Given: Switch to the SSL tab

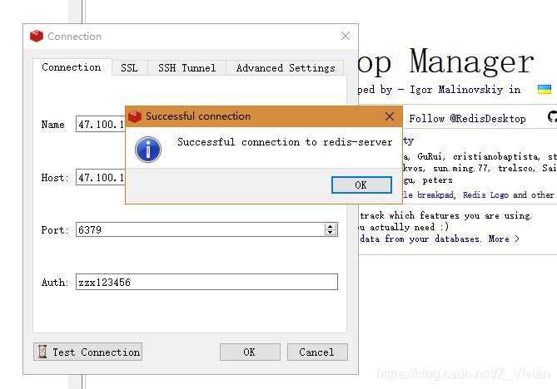Looking at the screenshot, I should (x=129, y=67).
